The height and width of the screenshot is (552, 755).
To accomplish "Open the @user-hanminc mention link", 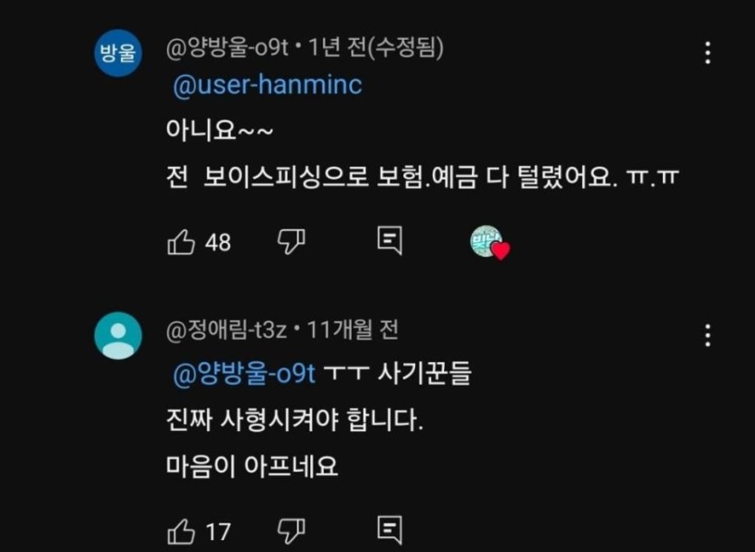I will [267, 85].
